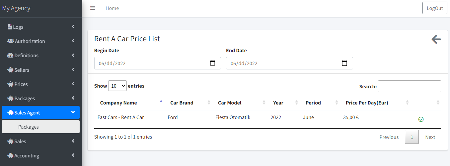Open the Begin Date calendar picker
The width and height of the screenshot is (450, 166).
pos(213,63)
